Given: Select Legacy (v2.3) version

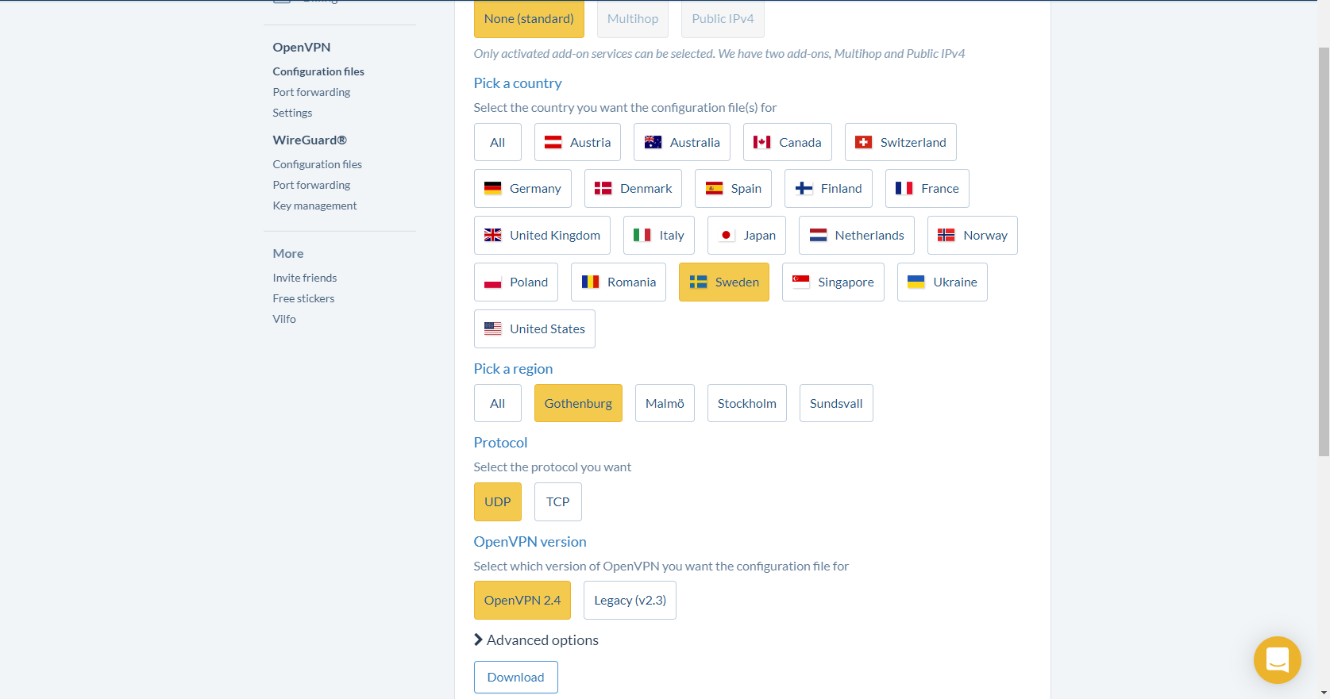Looking at the screenshot, I should [x=630, y=600].
